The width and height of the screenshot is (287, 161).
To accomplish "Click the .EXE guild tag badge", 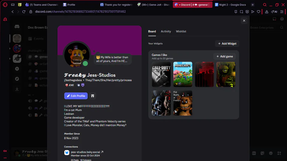I will click(70, 85).
